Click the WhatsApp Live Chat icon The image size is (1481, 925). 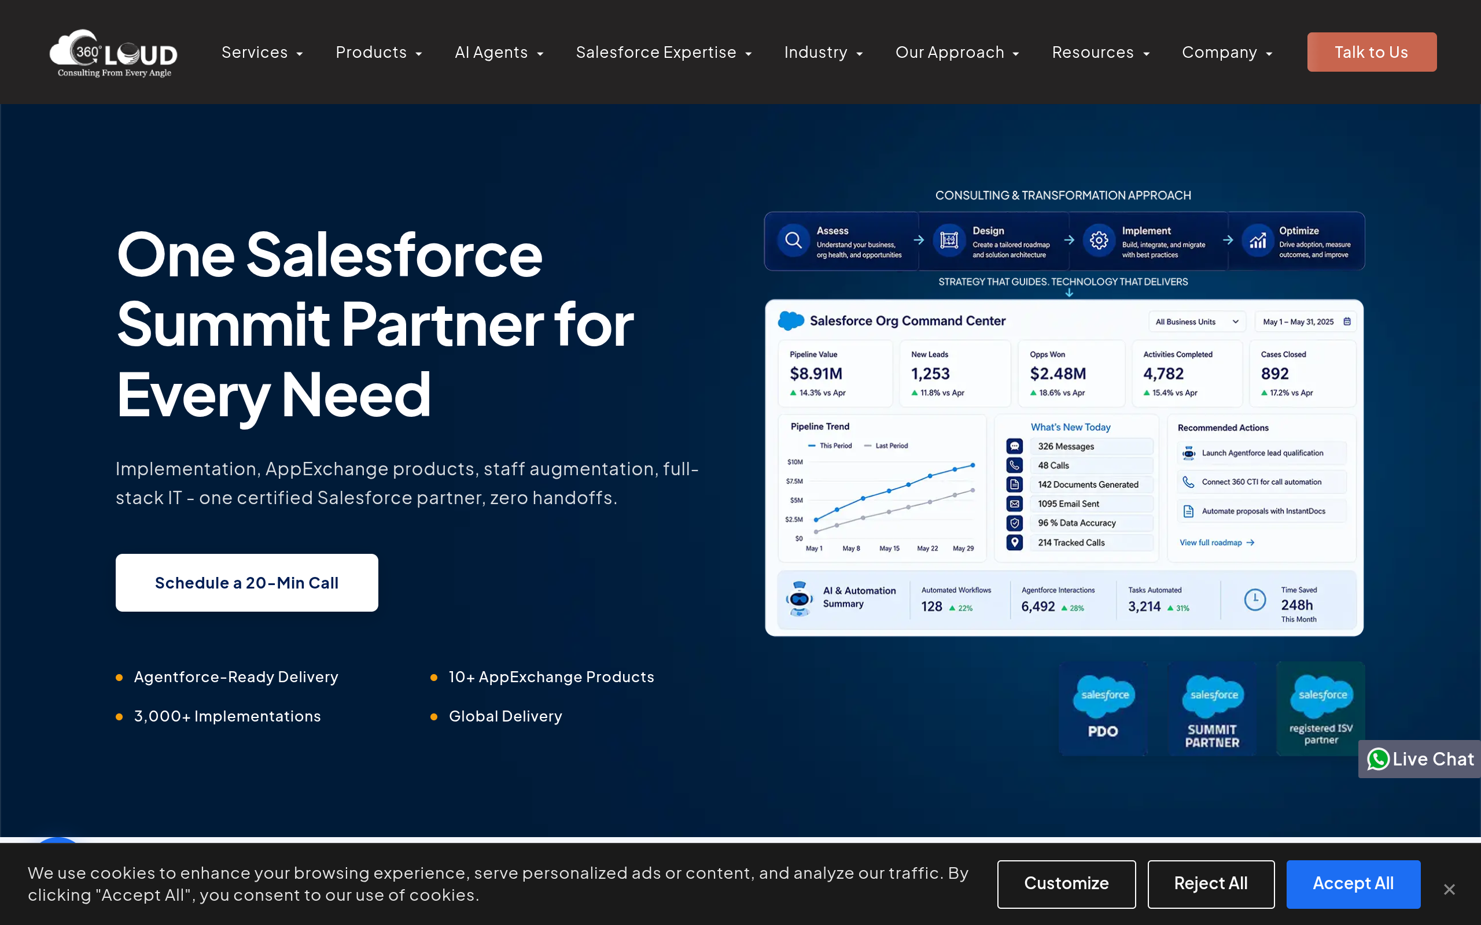click(x=1378, y=759)
